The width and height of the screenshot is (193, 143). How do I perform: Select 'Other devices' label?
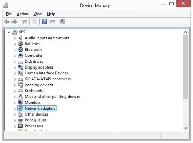37,114
